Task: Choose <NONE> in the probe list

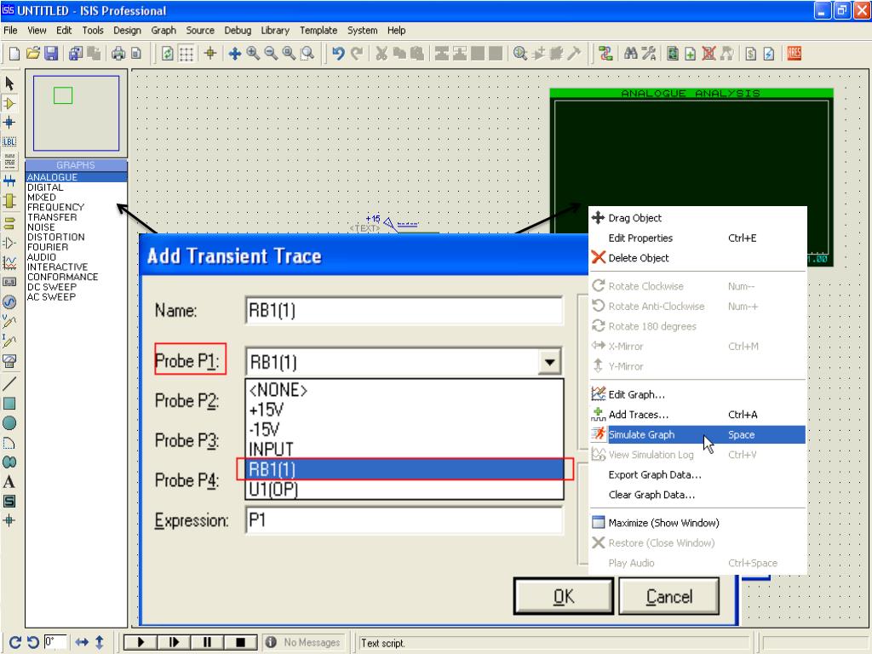Action: [x=404, y=390]
